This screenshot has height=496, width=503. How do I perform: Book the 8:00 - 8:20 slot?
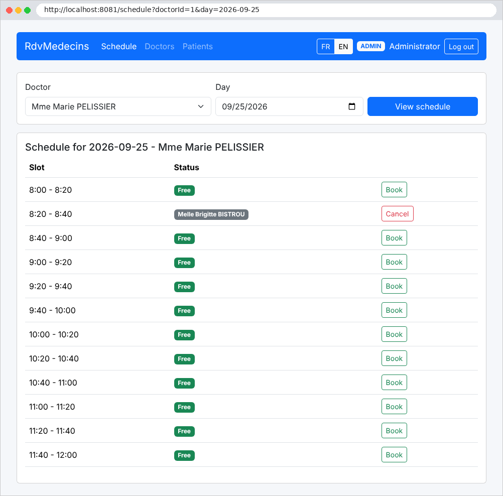pos(394,190)
